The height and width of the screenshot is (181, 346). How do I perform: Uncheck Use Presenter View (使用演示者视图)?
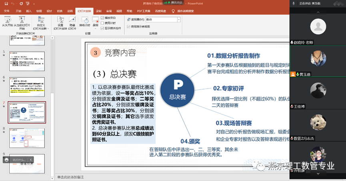pyautogui.click(x=128, y=26)
